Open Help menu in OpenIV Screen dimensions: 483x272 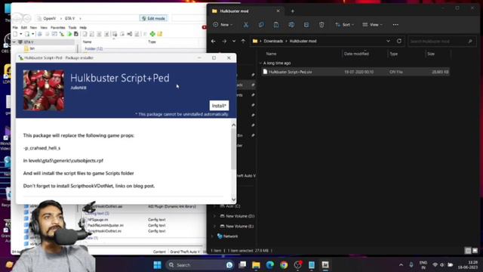tap(83, 27)
